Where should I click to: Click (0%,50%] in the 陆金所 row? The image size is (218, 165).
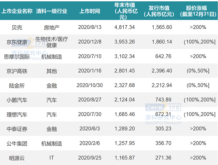[198, 85]
